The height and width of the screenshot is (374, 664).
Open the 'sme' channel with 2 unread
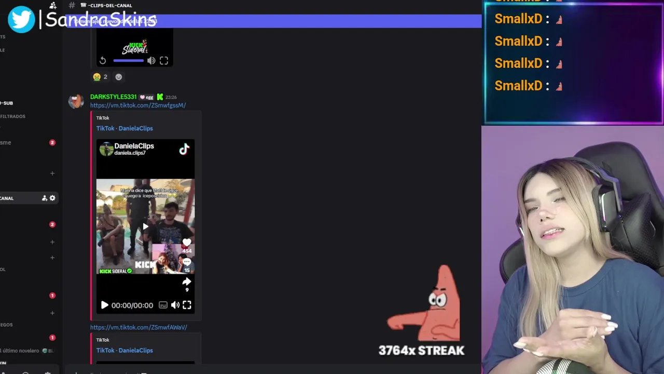[x=29, y=142]
